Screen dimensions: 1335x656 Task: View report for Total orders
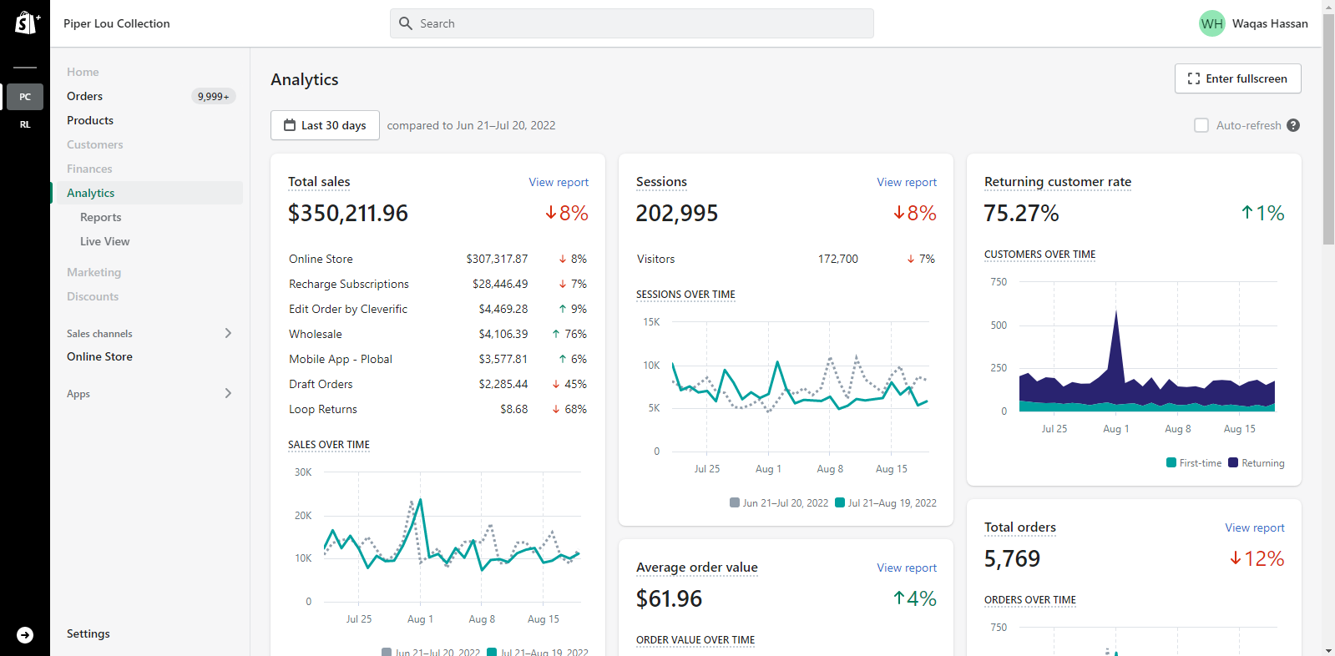coord(1254,527)
